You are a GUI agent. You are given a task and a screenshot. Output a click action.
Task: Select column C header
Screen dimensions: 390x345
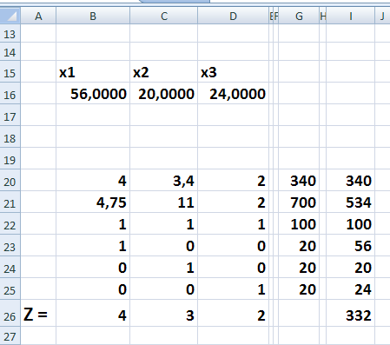click(x=164, y=16)
